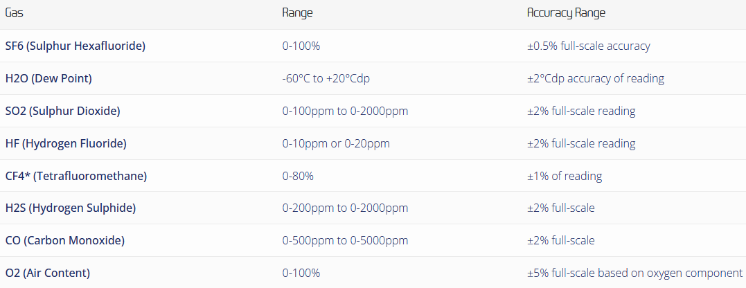Select the SF6 (Sulphur Hexafluoride) row label

click(x=75, y=46)
